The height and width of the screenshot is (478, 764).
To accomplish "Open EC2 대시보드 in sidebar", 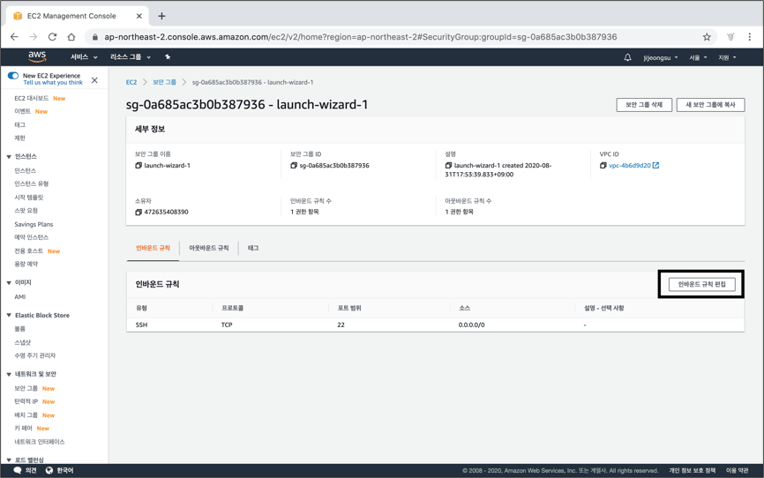I will pyautogui.click(x=31, y=99).
